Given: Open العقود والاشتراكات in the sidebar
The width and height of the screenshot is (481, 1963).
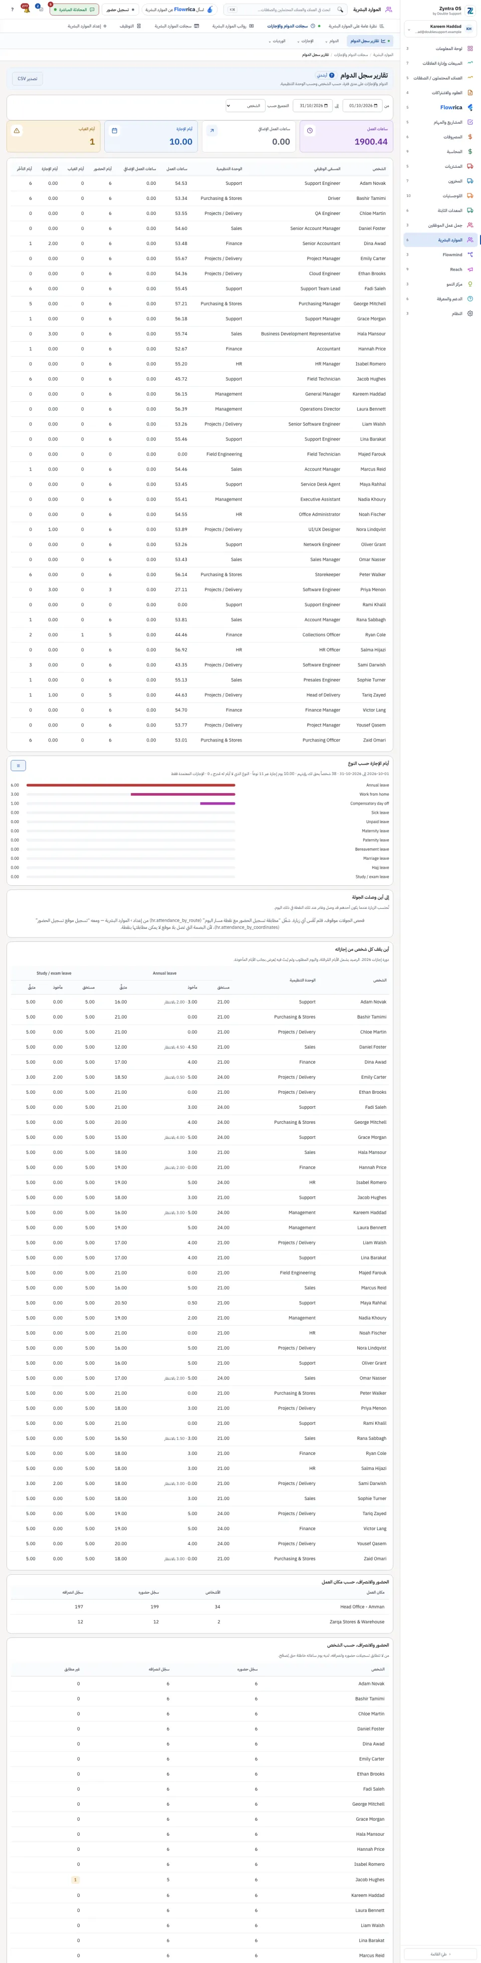Looking at the screenshot, I should [440, 93].
